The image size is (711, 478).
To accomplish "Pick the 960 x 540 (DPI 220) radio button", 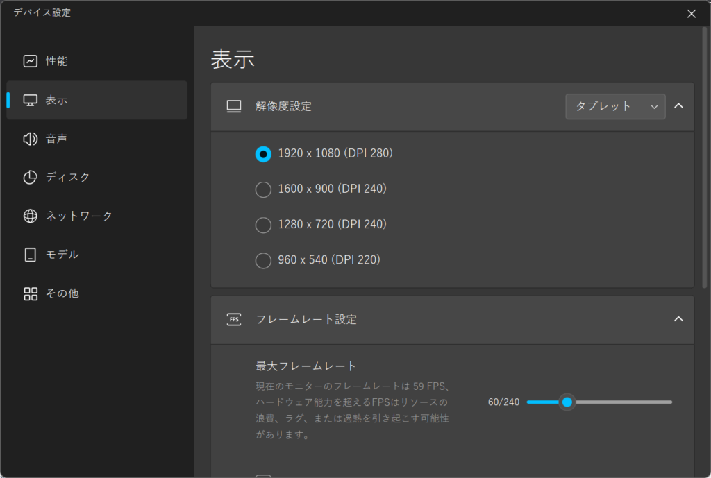I will (x=263, y=261).
